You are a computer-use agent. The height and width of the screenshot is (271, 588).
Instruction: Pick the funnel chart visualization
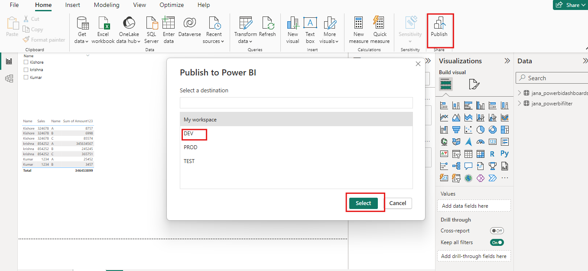click(456, 130)
